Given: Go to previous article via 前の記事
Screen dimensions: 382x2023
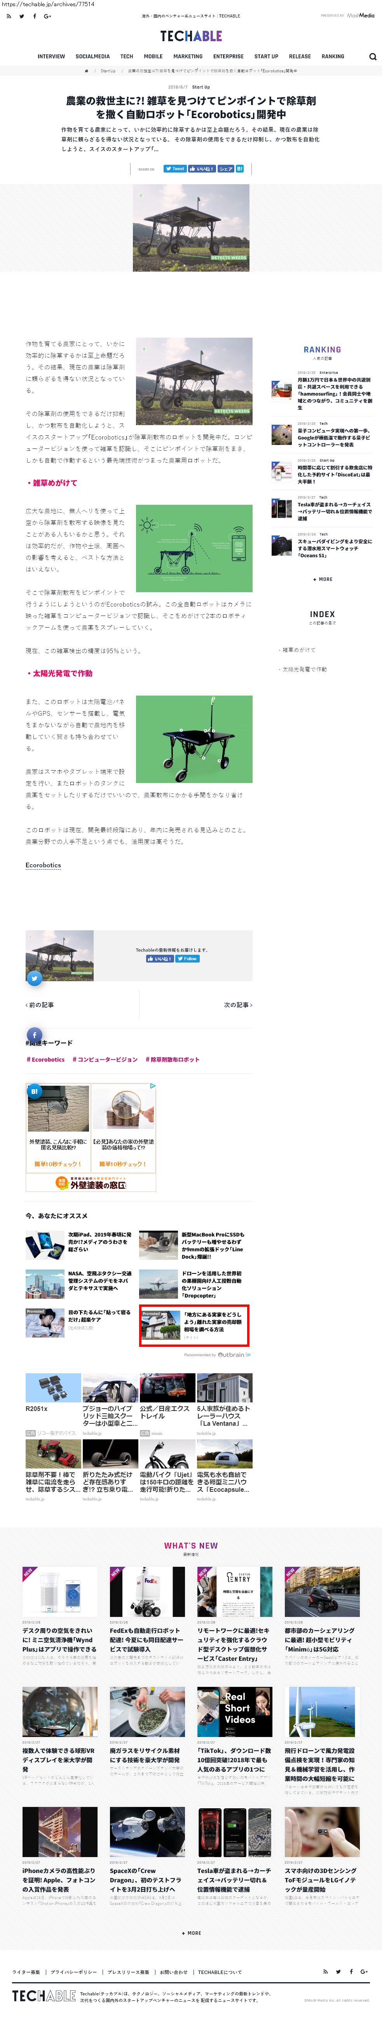Looking at the screenshot, I should 40,1005.
